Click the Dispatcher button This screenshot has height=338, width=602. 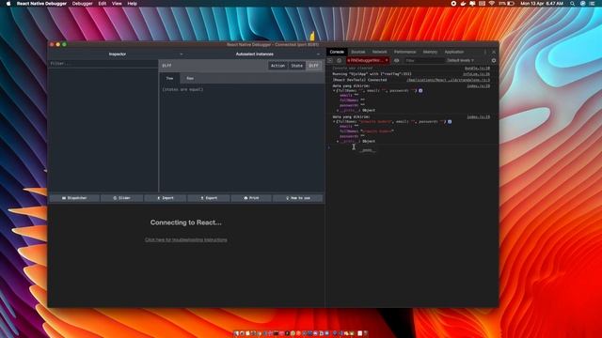pyautogui.click(x=74, y=198)
